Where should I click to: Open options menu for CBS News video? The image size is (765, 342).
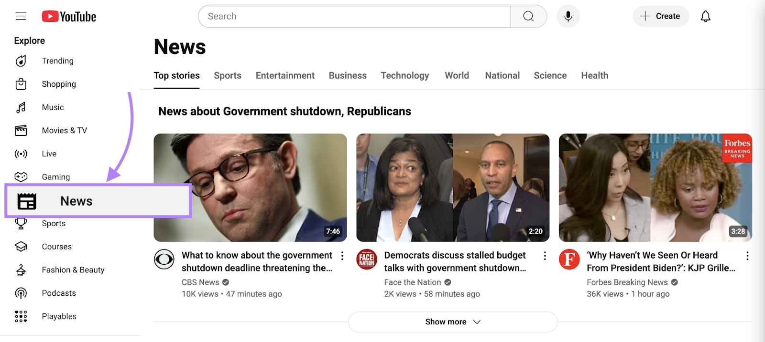click(x=342, y=256)
